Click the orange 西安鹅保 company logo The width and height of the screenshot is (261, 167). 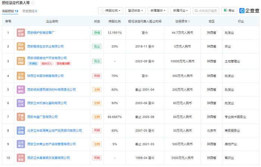click(21, 46)
